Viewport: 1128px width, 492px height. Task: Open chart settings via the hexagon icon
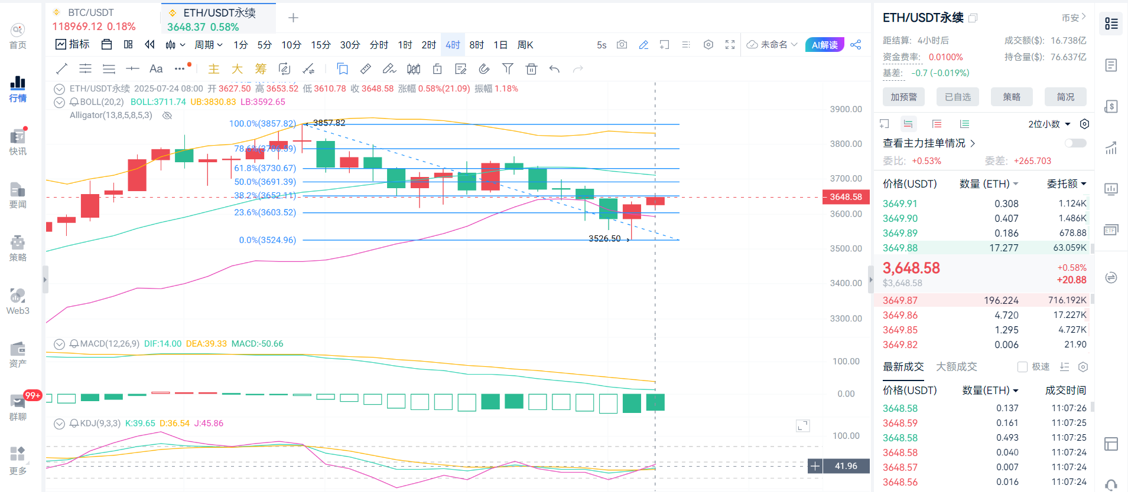point(708,45)
